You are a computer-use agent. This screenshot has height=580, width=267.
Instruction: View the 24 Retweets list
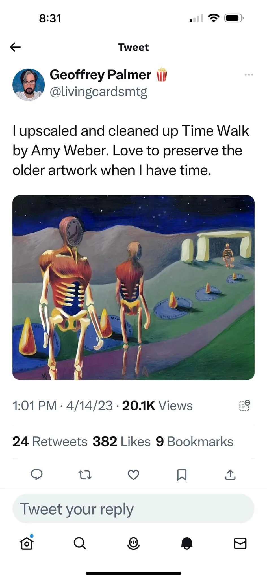(50, 442)
